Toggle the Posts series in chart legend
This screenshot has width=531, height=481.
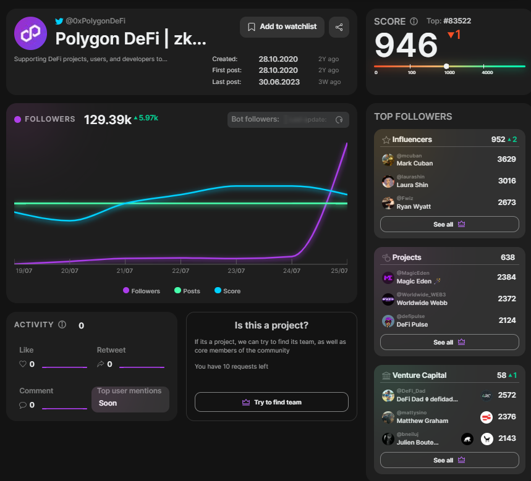pos(187,291)
